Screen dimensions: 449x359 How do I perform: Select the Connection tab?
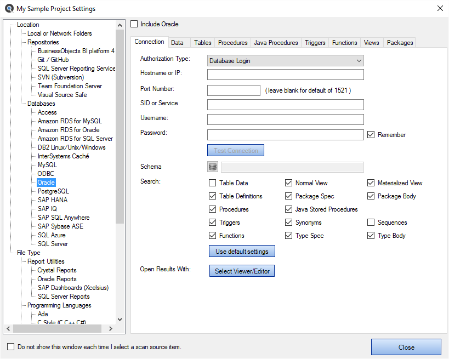click(x=149, y=42)
